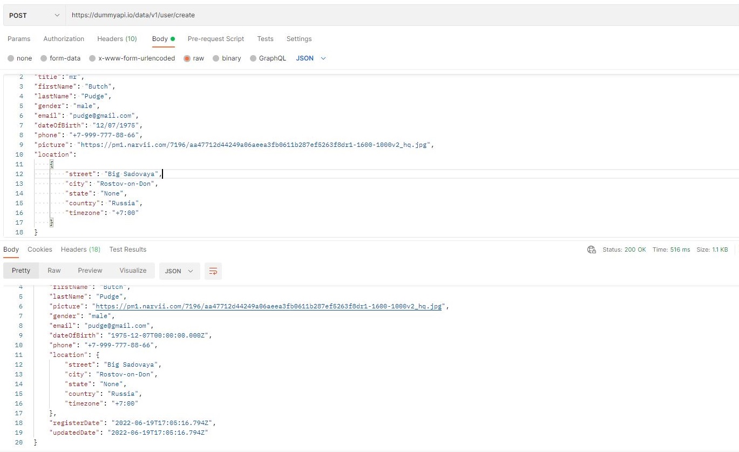Toggle line wrapping in the response viewer
739x452 pixels.
(x=213, y=271)
